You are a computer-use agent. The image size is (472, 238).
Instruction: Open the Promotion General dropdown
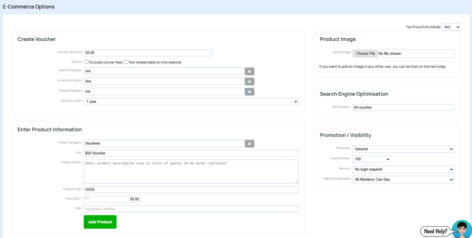pos(403,149)
